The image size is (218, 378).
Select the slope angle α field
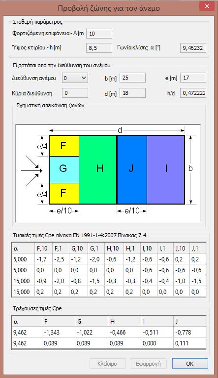[x=193, y=48]
